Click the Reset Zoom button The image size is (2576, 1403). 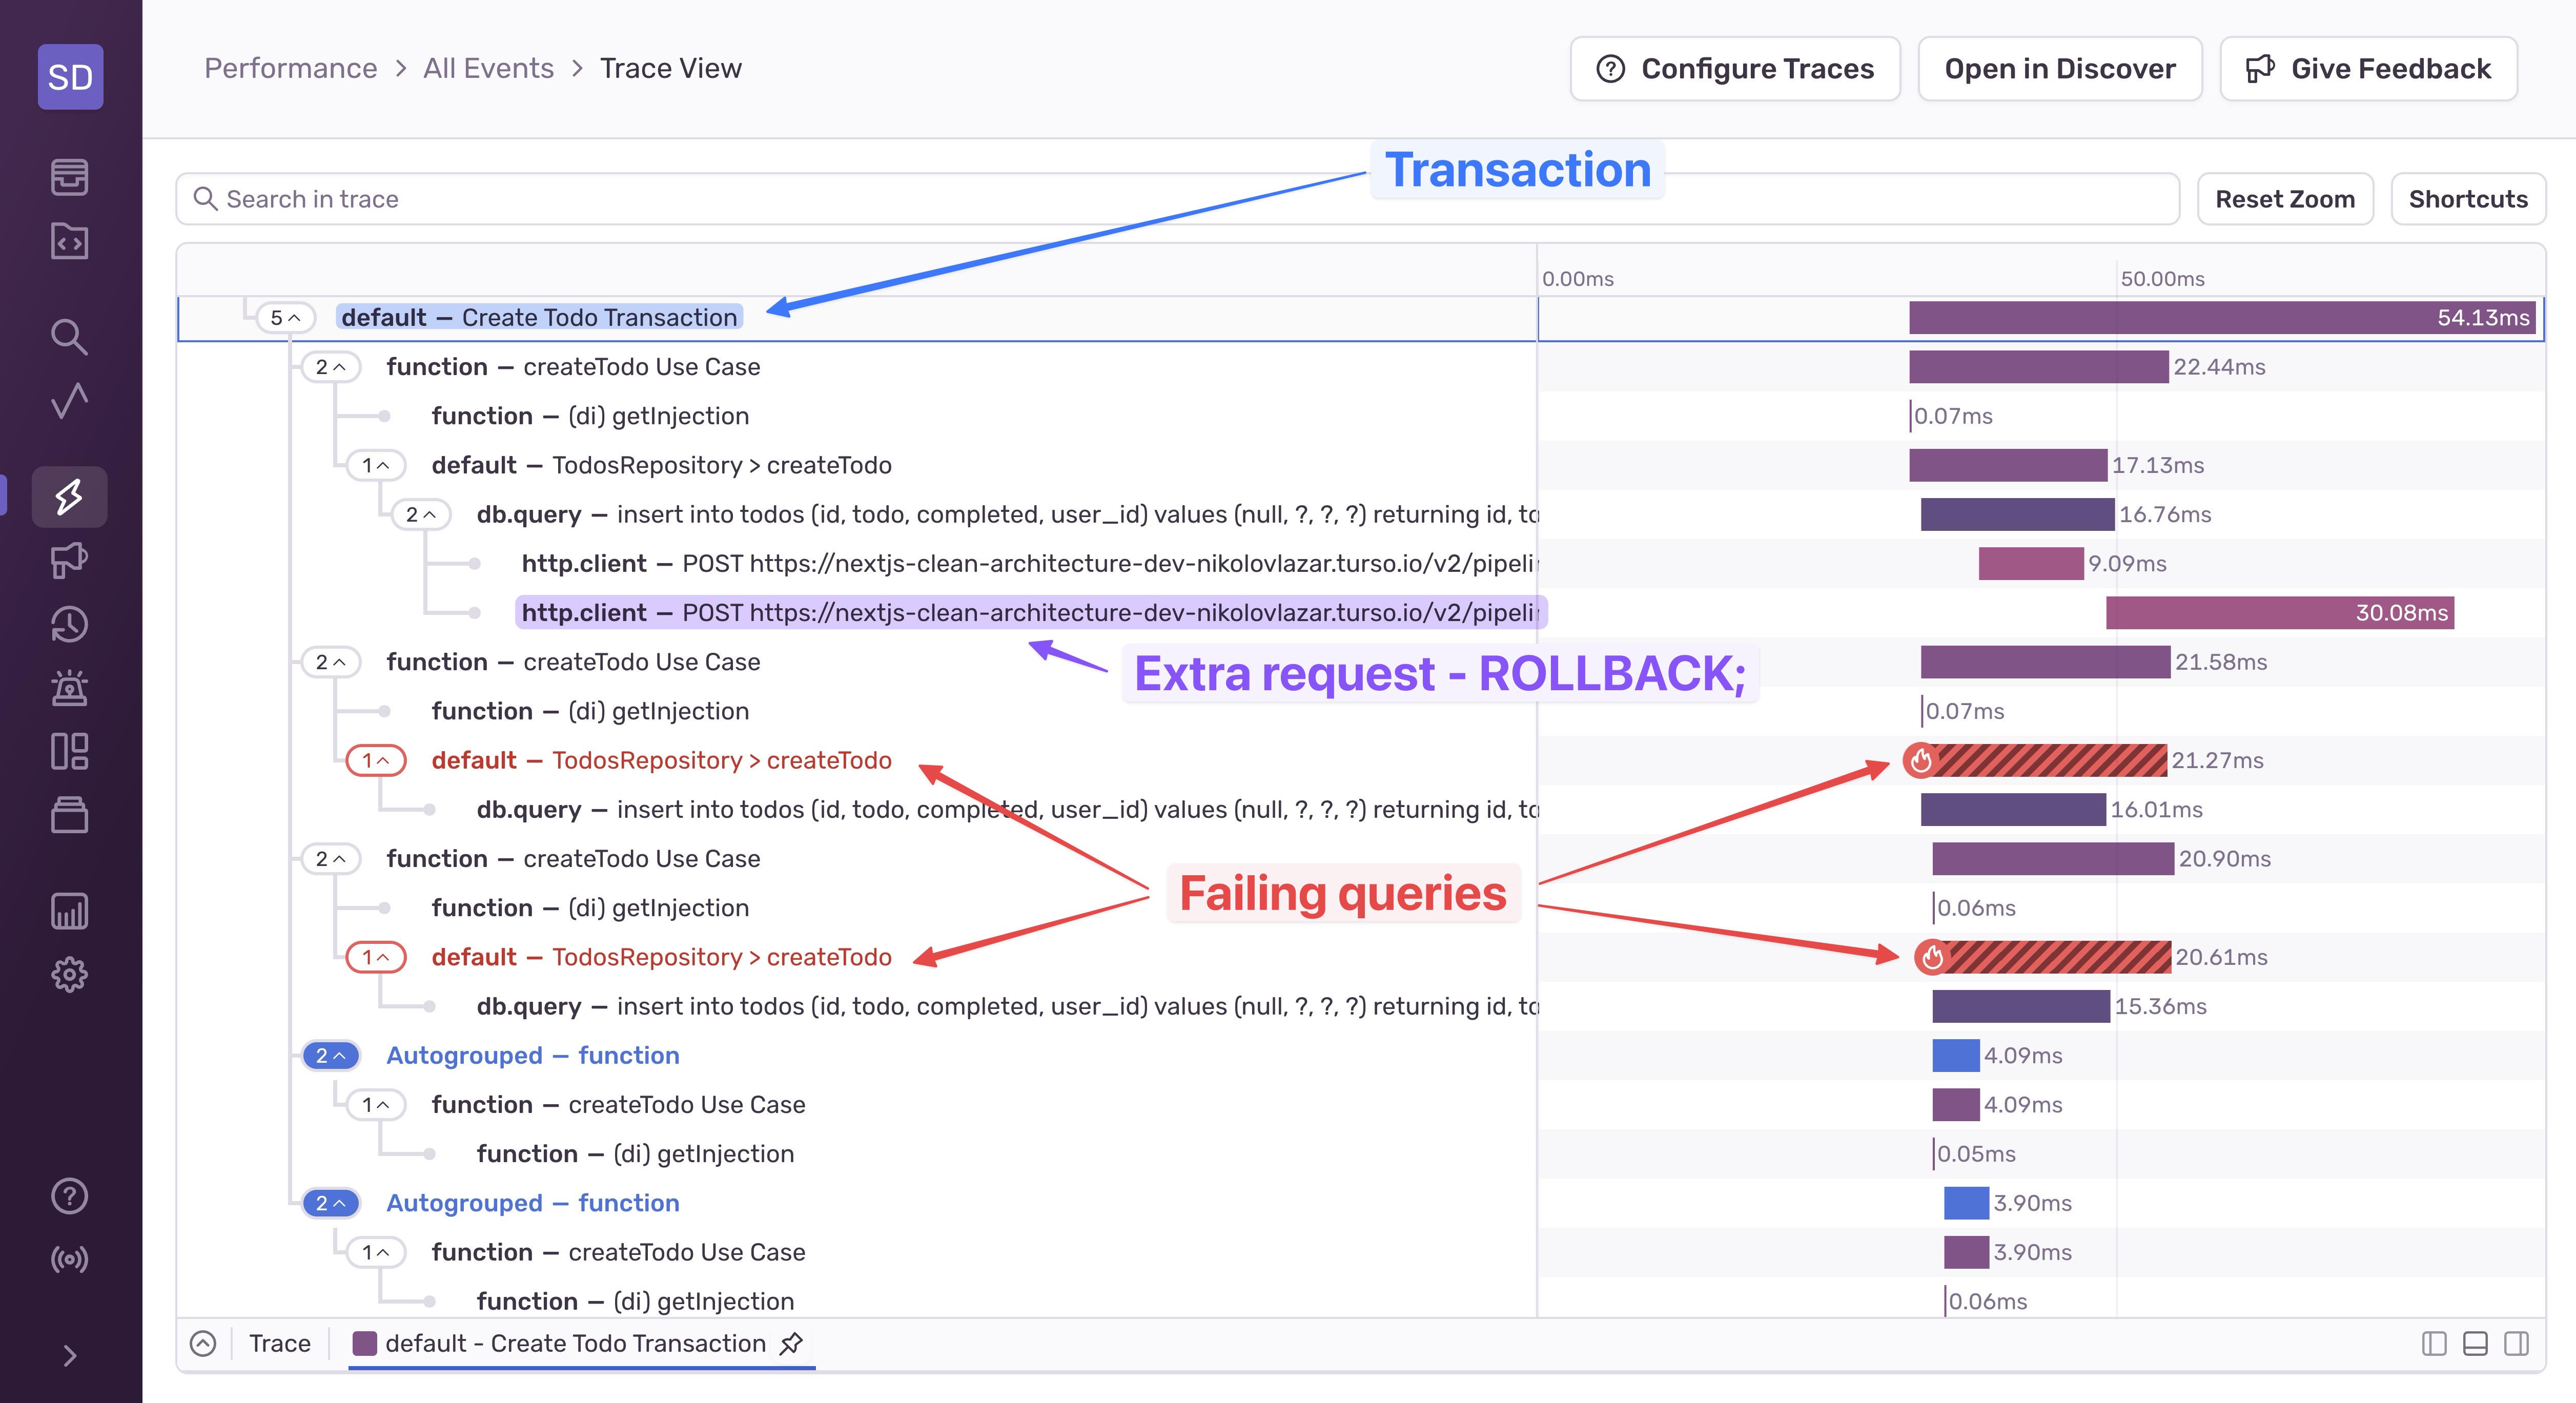point(2285,199)
